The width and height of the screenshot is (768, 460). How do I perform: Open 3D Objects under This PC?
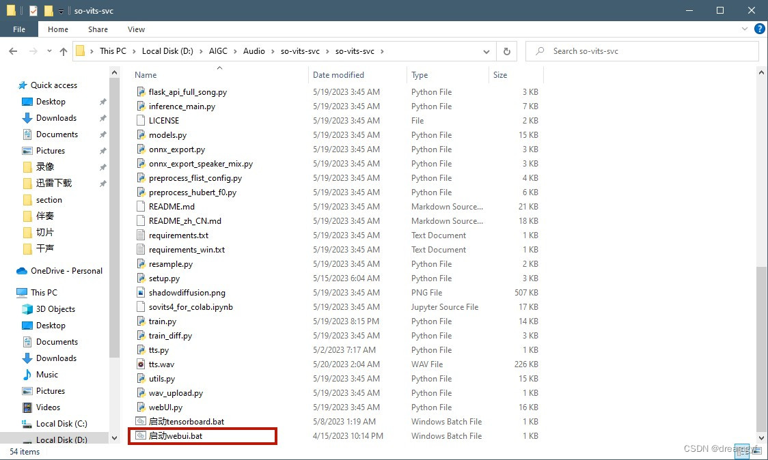[55, 308]
